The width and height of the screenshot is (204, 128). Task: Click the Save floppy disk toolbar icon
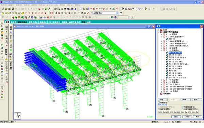13,9
